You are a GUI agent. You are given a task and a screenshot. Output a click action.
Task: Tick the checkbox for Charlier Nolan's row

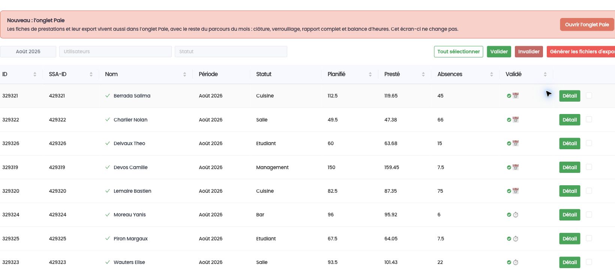click(x=589, y=119)
